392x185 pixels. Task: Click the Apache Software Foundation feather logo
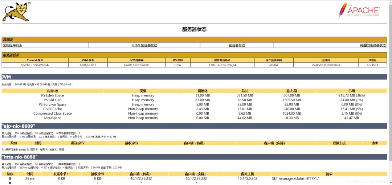[x=359, y=11]
